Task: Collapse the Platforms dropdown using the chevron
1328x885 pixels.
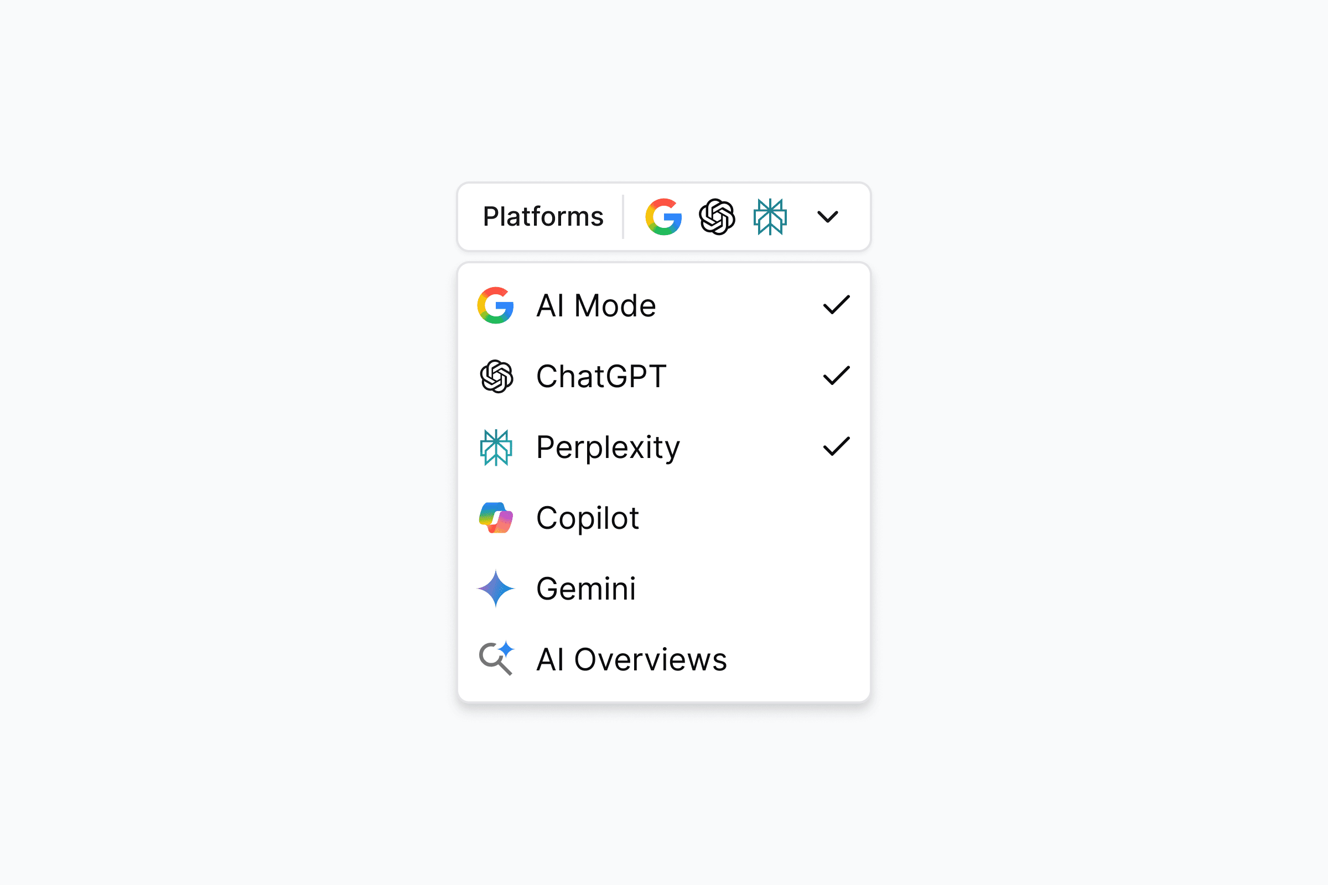Action: [827, 217]
